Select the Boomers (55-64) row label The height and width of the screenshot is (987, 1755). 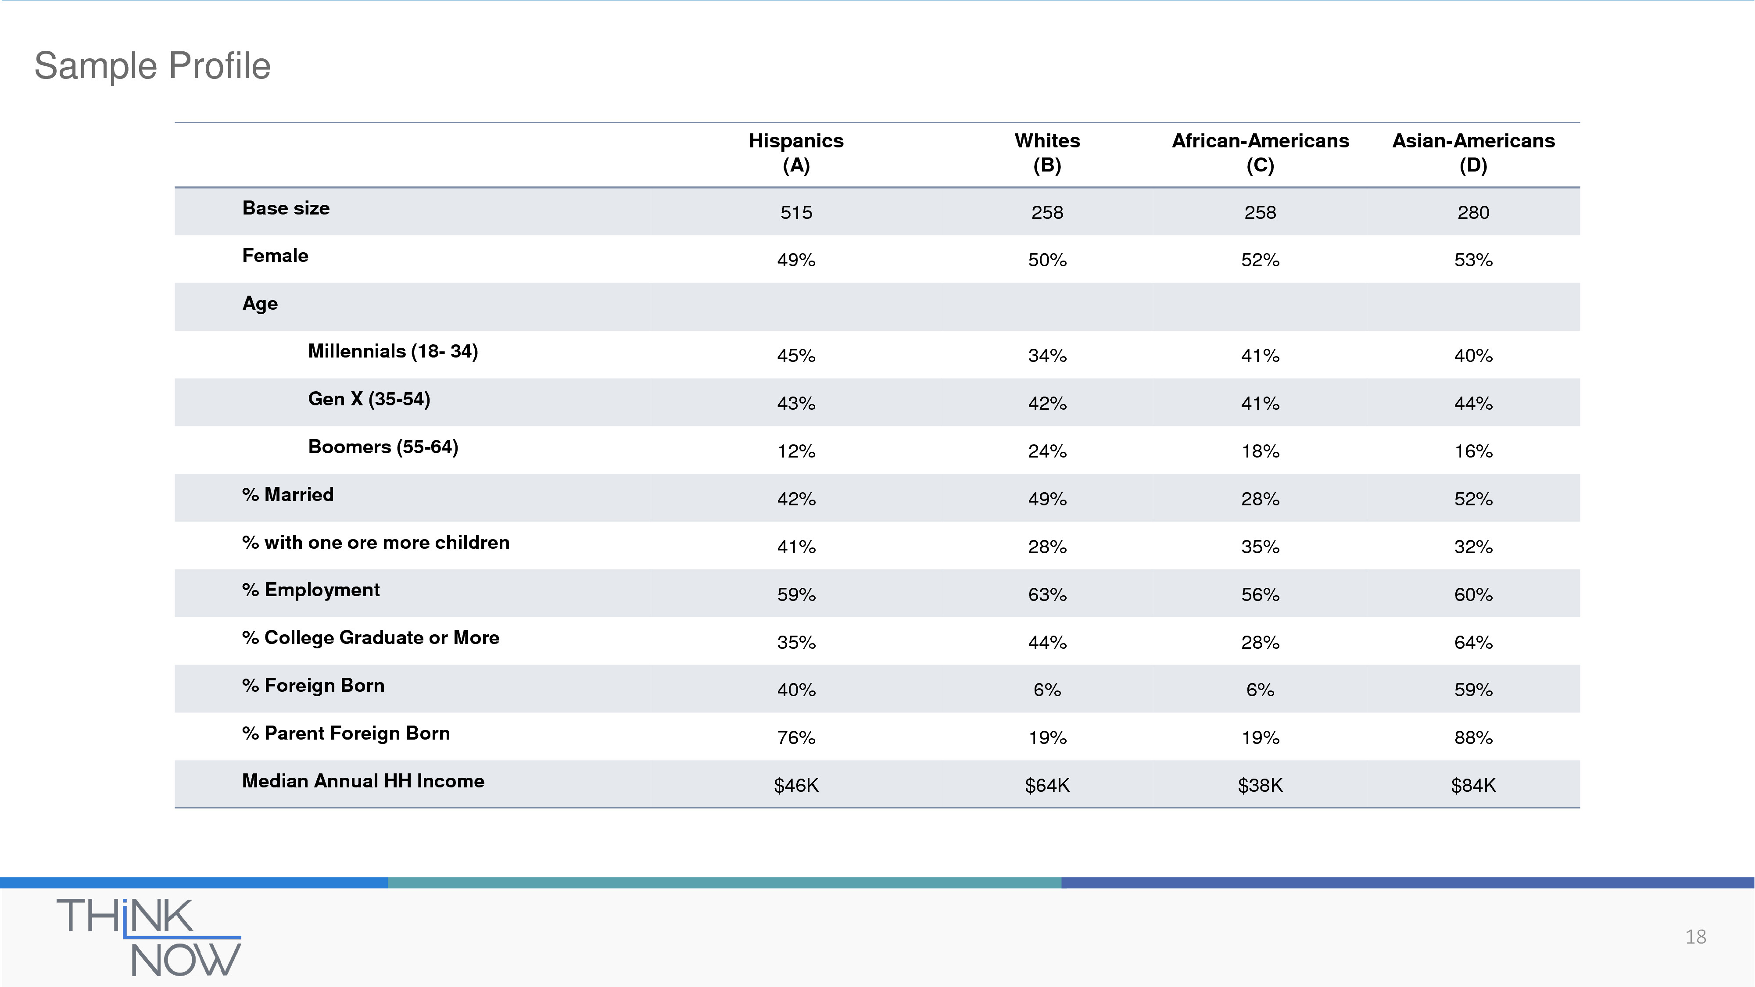[383, 447]
